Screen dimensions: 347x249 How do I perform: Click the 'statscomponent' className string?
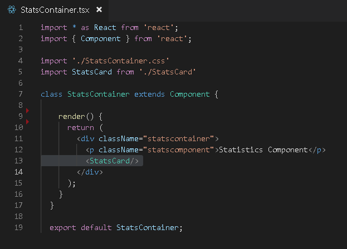tap(179, 150)
